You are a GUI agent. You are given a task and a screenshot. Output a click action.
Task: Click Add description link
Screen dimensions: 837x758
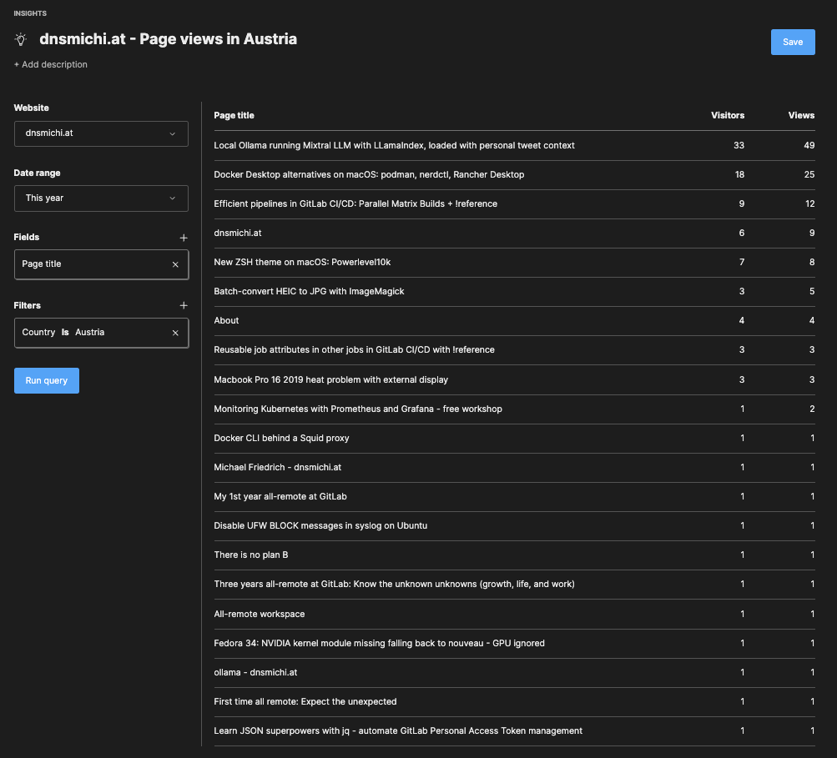click(x=51, y=65)
